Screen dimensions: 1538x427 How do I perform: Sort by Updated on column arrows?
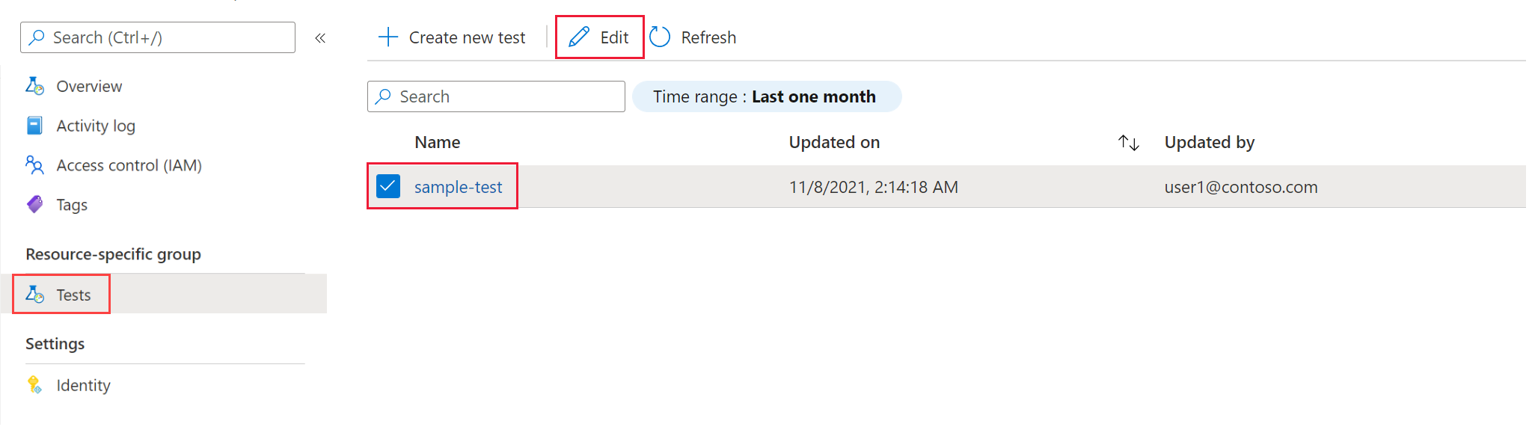click(1128, 143)
